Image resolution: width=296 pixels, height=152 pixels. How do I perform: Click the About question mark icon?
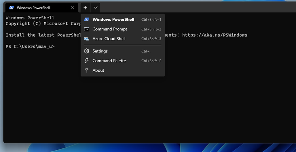click(x=86, y=71)
